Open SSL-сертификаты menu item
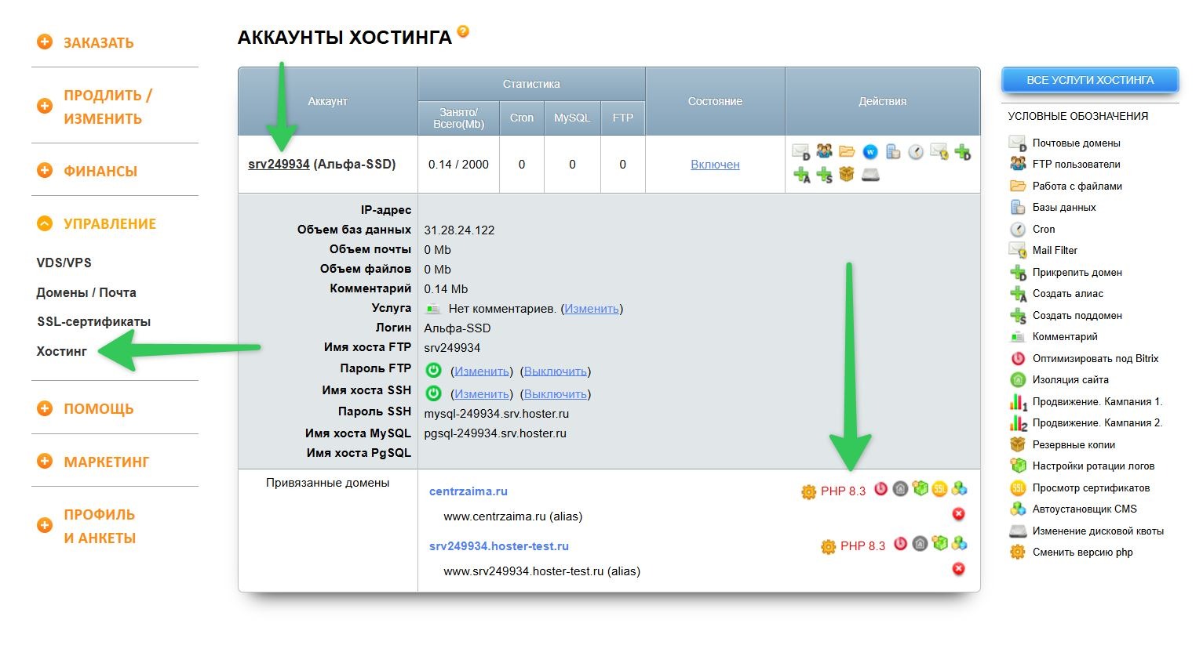 coord(93,321)
